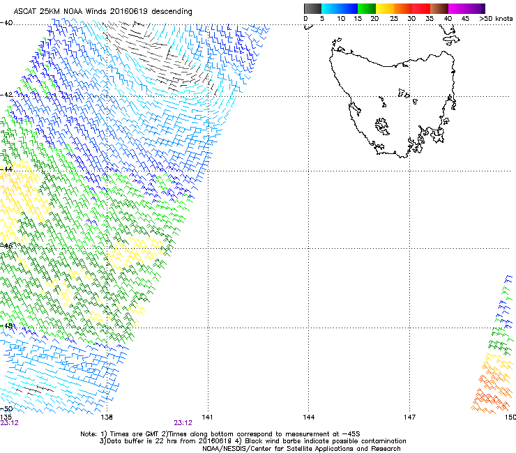This screenshot has width=516, height=453.
Task: Click the gray 0-5 knots color segment
Action: coord(312,8)
